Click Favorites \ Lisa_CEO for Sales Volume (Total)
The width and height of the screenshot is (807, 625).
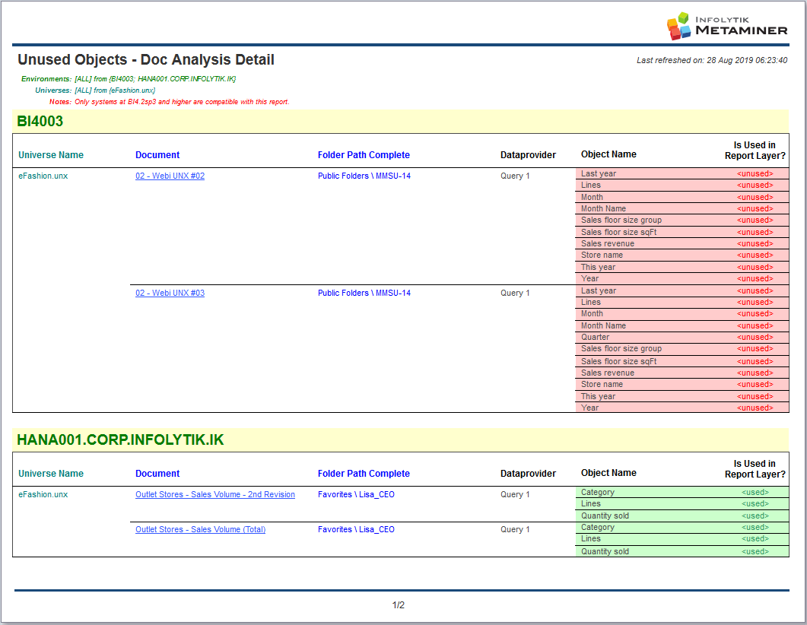[x=356, y=529]
